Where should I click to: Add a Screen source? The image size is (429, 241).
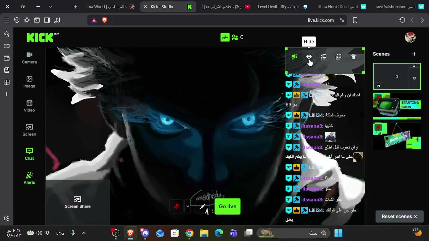(29, 130)
